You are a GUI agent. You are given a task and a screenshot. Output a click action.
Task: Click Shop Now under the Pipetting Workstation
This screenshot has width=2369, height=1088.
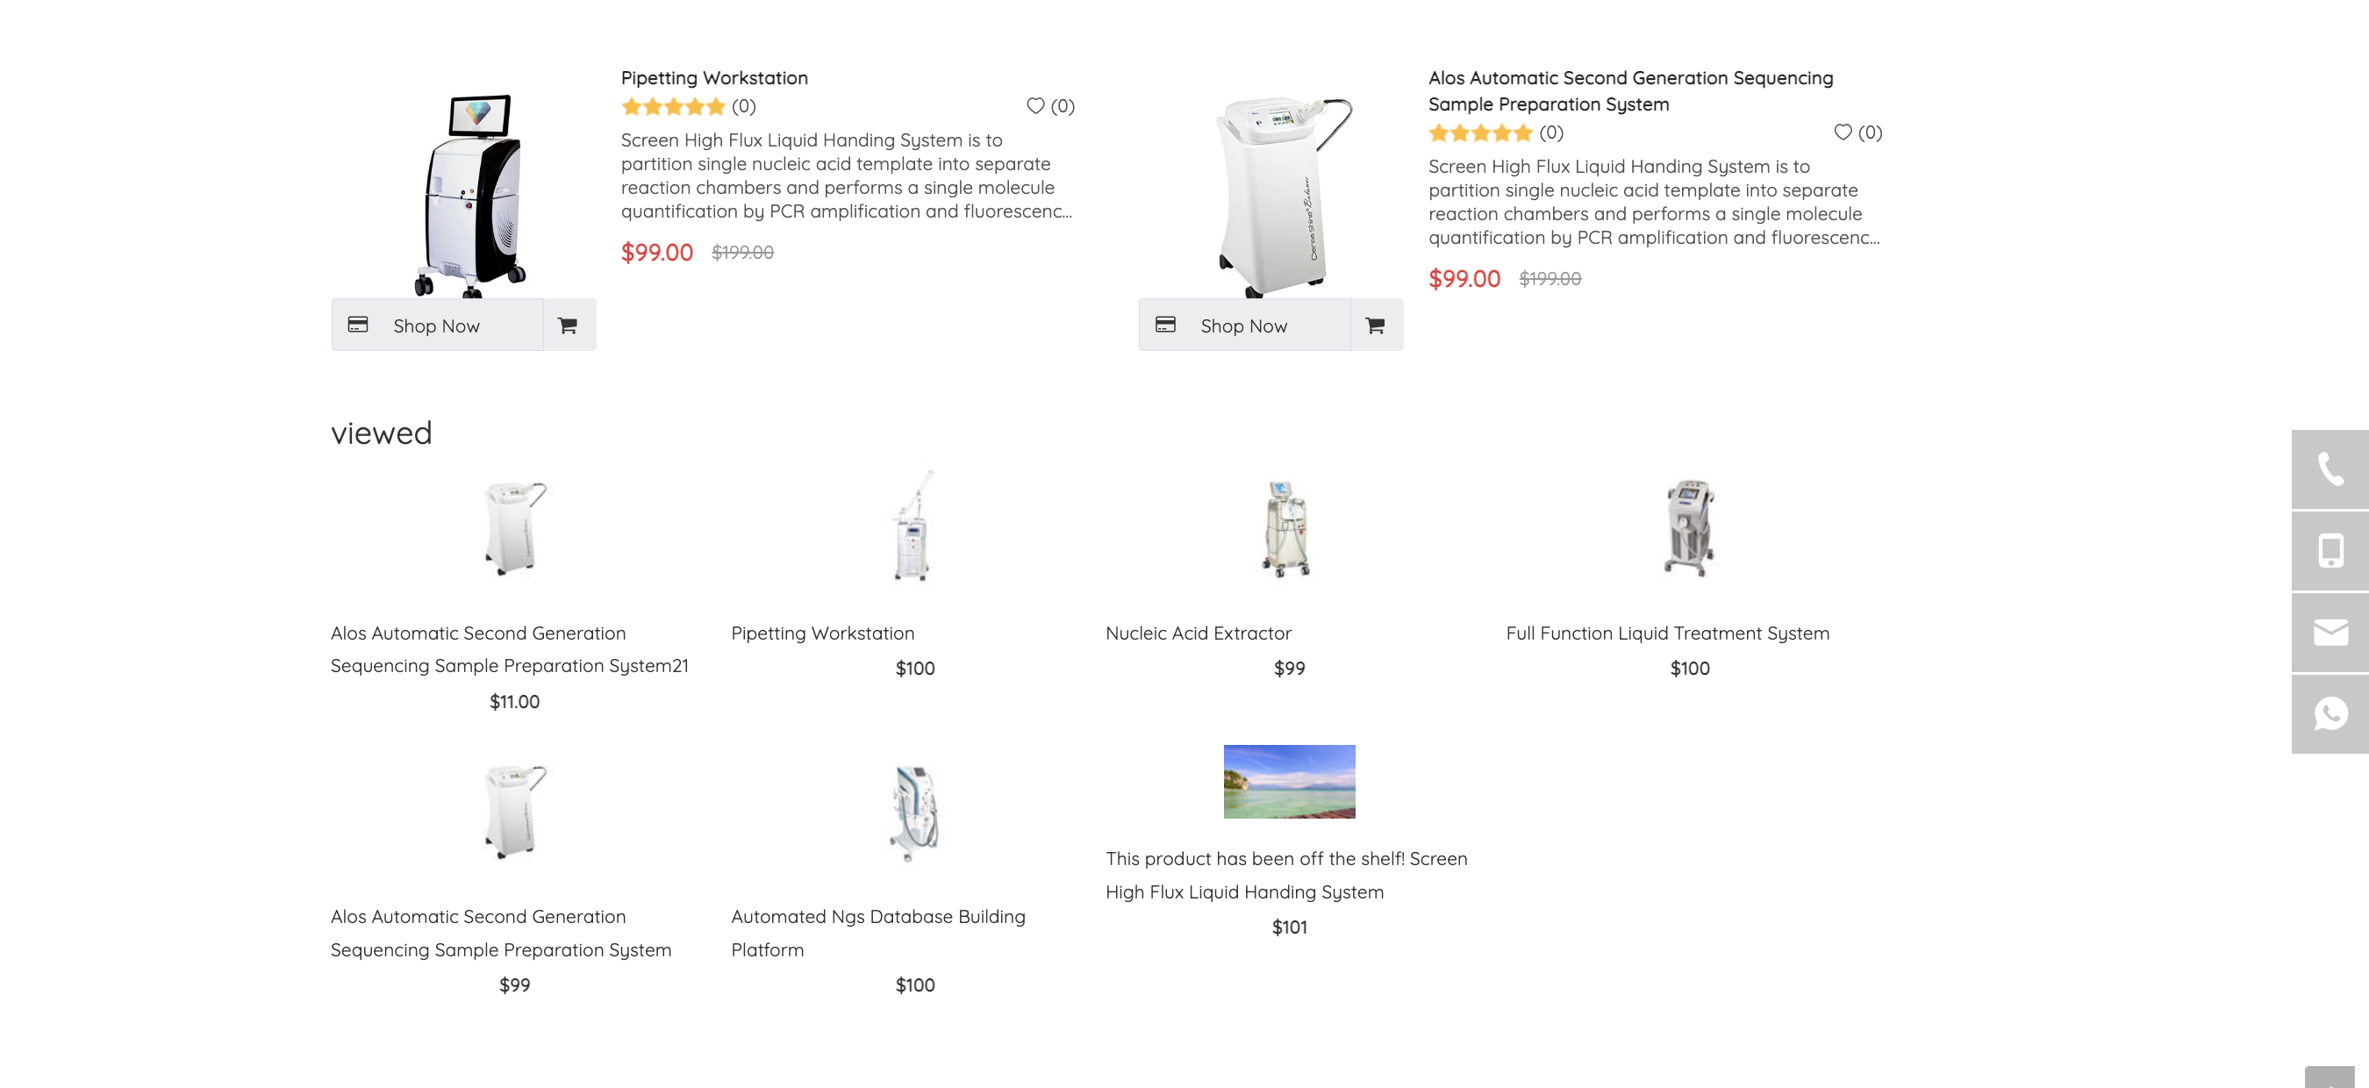[x=437, y=326]
